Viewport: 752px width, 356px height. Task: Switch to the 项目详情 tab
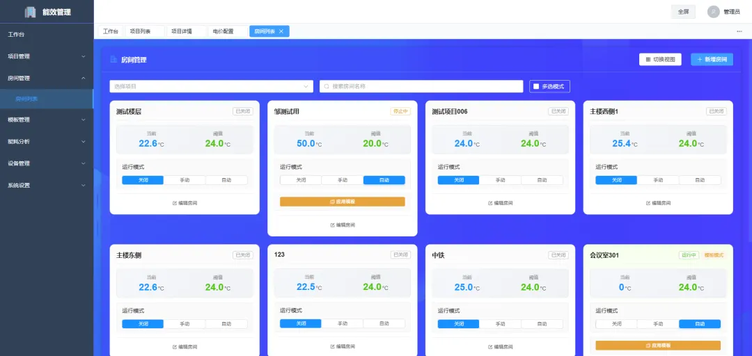coord(187,31)
